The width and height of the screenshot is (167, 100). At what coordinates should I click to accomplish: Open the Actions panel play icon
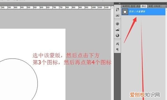tap(117, 15)
